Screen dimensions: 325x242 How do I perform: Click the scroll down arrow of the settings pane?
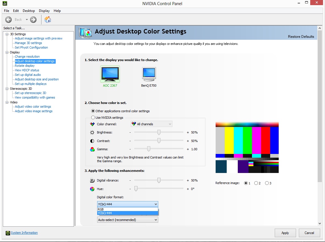point(320,224)
